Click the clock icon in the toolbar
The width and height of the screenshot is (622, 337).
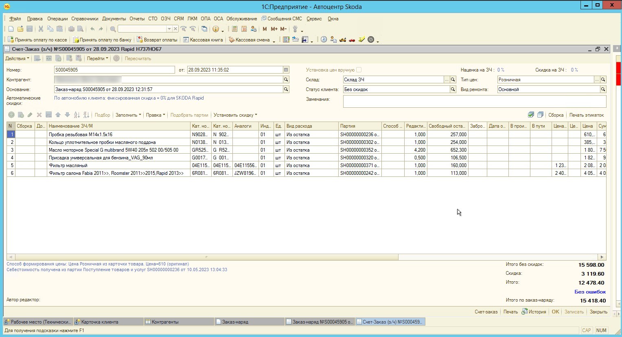point(324,40)
